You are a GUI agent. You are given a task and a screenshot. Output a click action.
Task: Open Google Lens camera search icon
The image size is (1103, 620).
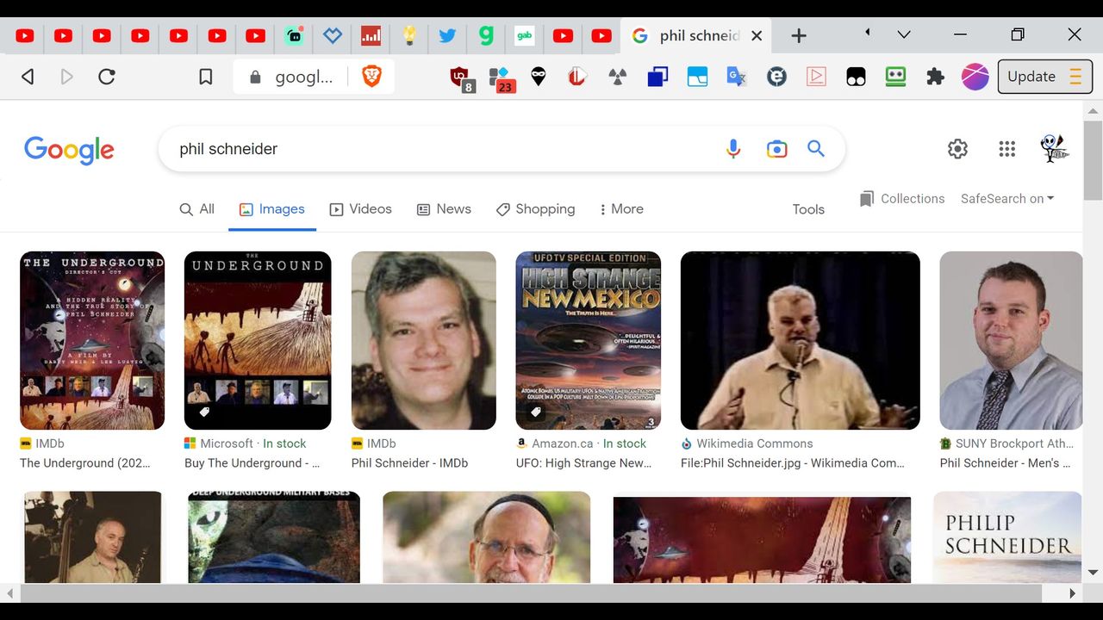pyautogui.click(x=776, y=149)
